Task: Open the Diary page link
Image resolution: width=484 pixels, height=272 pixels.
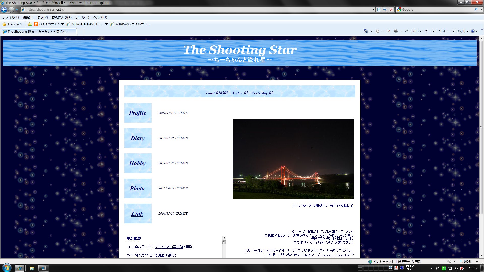Action: coord(138,138)
